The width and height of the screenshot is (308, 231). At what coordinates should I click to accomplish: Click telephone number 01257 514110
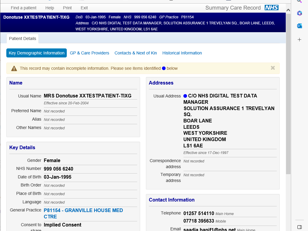click(199, 213)
